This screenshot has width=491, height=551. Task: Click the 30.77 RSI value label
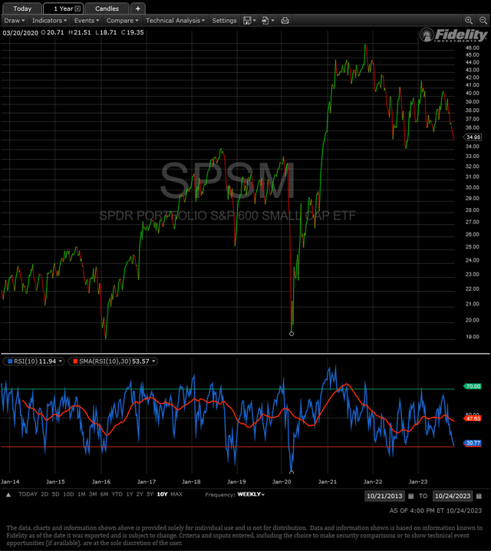473,443
